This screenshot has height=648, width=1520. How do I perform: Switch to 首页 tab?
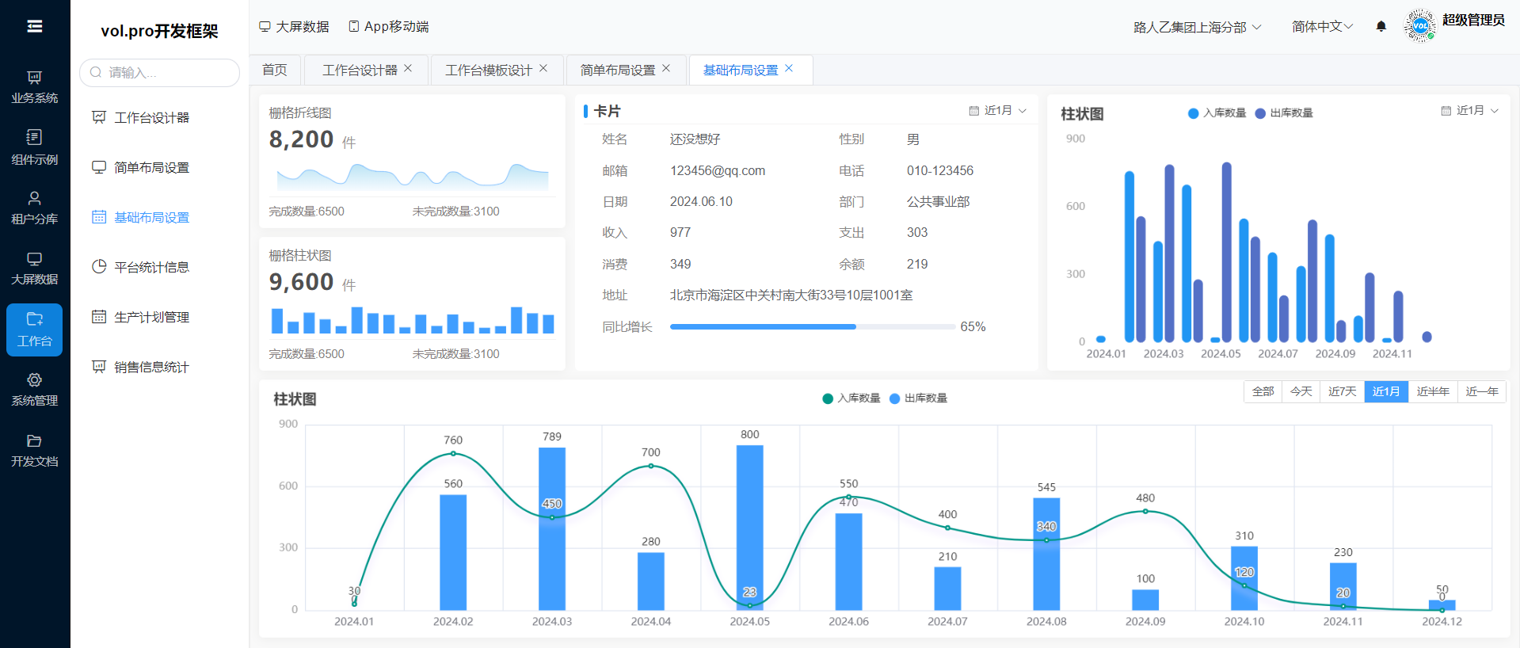tap(275, 70)
